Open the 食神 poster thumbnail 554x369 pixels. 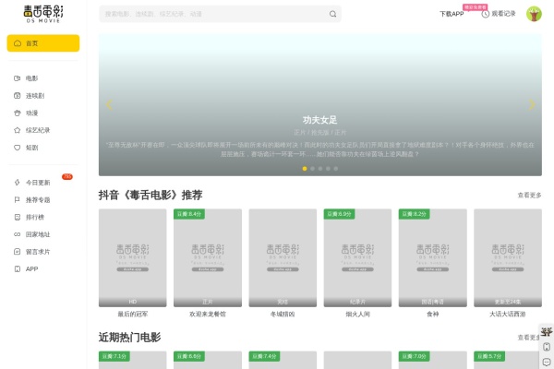tap(433, 257)
